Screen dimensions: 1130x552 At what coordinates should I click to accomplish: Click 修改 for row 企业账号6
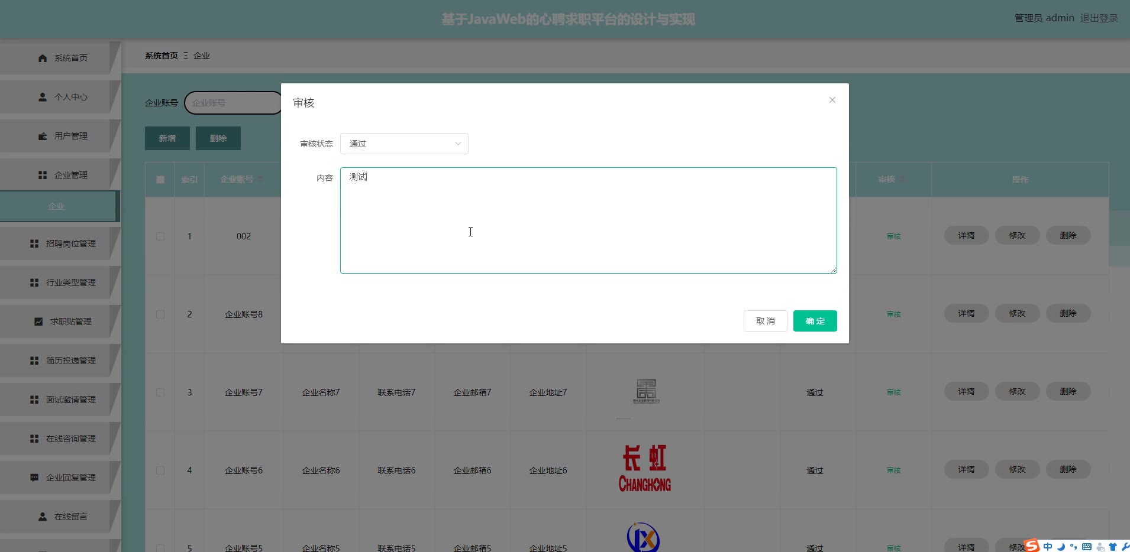[x=1018, y=469]
